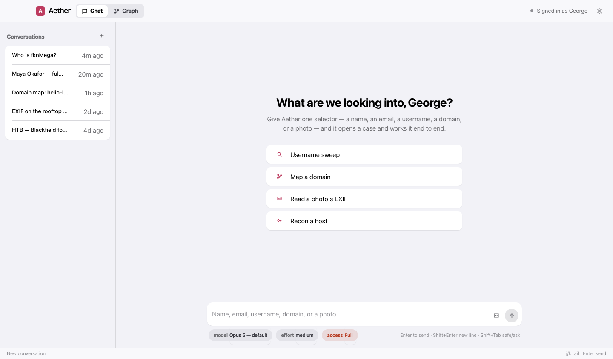Click the Shift+Tab safe/ask hint text
This screenshot has width=613, height=359.
[500, 335]
